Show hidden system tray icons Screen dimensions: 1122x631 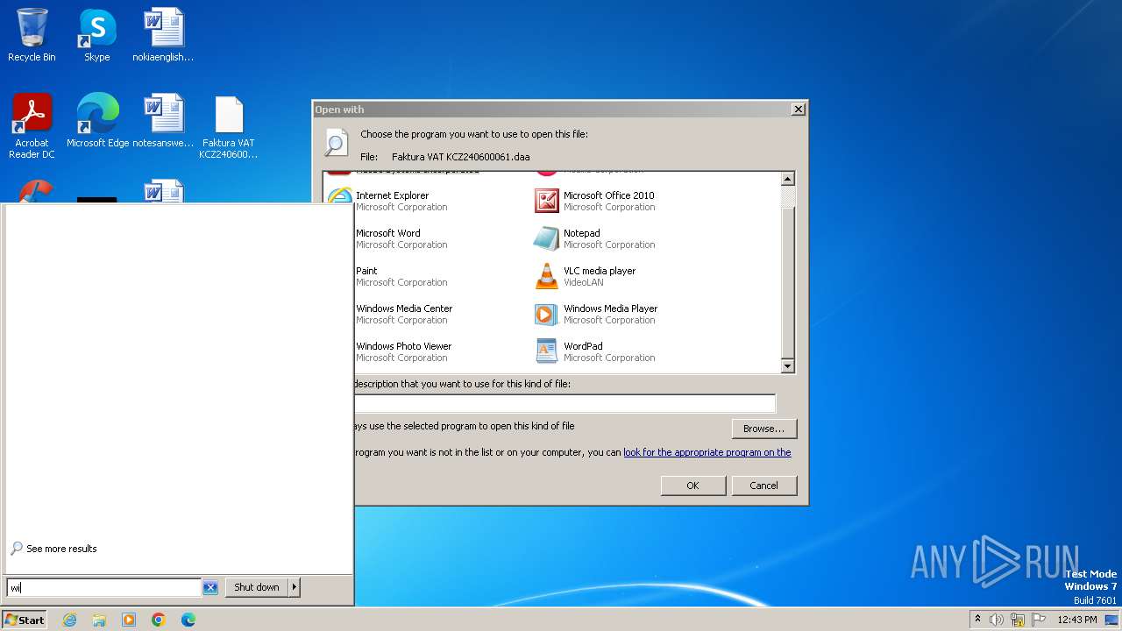(977, 619)
